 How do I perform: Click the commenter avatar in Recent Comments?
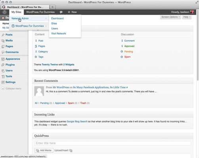point(39,91)
